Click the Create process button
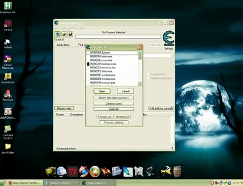 [x=114, y=103]
